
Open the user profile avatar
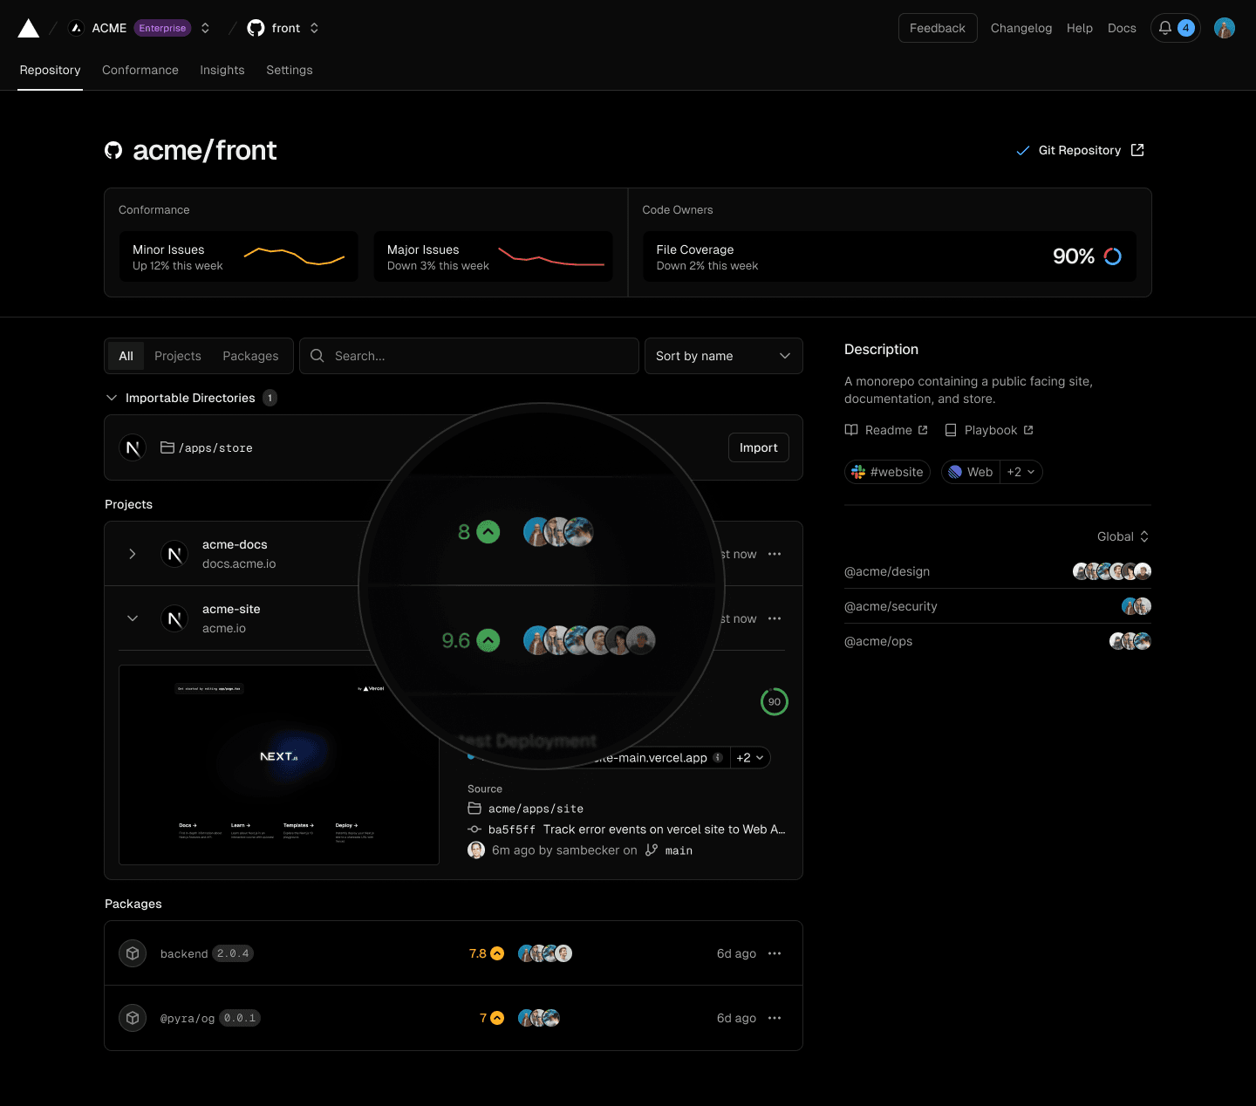point(1224,28)
